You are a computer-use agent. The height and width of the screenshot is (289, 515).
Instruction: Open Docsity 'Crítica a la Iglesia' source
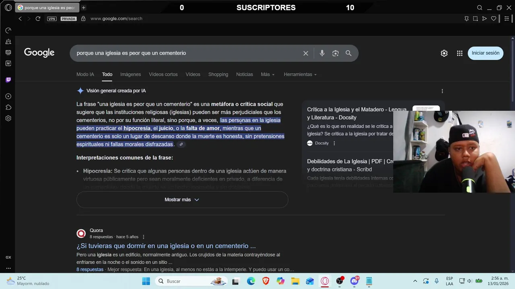coord(357,113)
